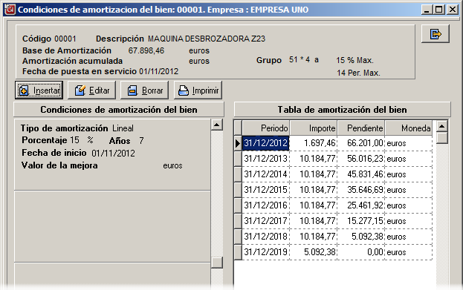Select period cell 31/12/2019
Viewport: 463px width, 290px height.
(266, 252)
